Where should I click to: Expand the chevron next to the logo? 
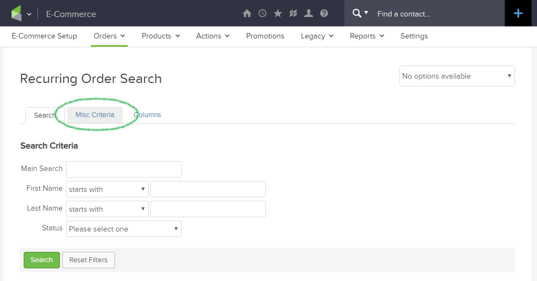click(x=29, y=14)
